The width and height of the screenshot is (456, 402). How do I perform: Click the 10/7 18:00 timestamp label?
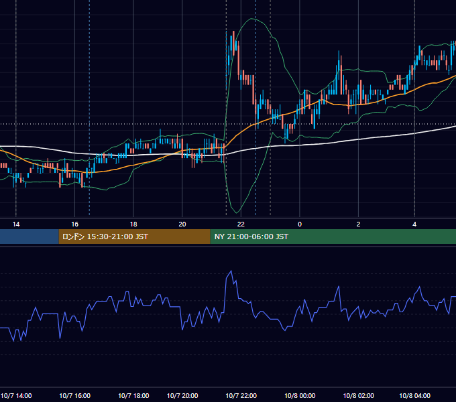coord(133,395)
